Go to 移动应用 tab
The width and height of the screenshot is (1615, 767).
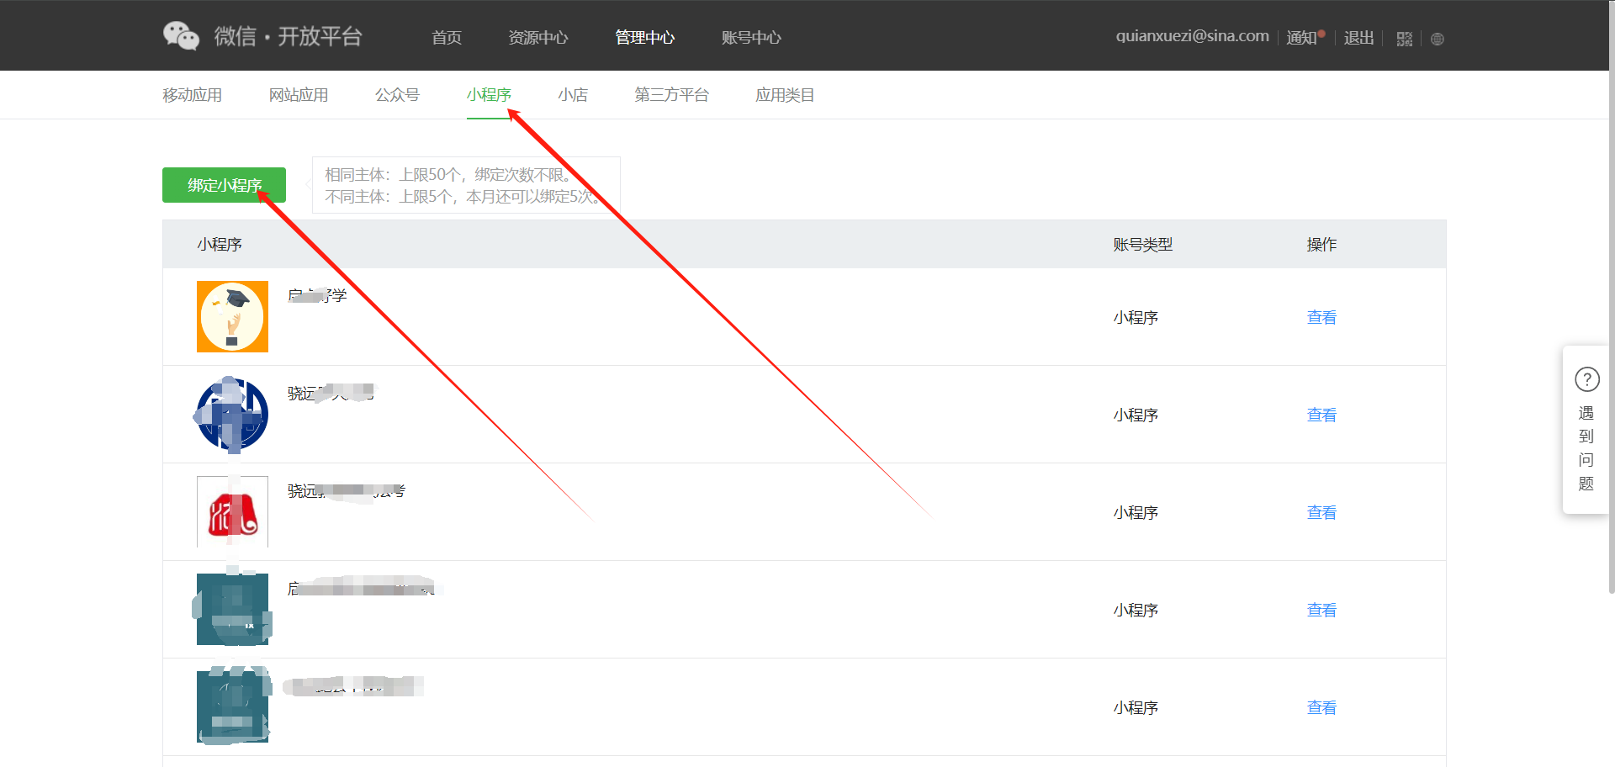192,95
